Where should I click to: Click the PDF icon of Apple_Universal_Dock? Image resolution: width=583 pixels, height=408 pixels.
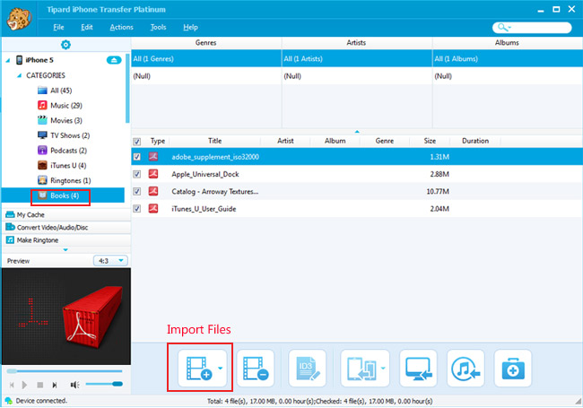[153, 174]
